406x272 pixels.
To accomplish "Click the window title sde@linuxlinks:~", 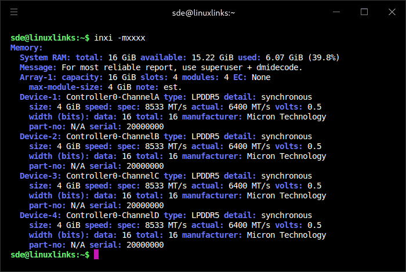I will (204, 13).
